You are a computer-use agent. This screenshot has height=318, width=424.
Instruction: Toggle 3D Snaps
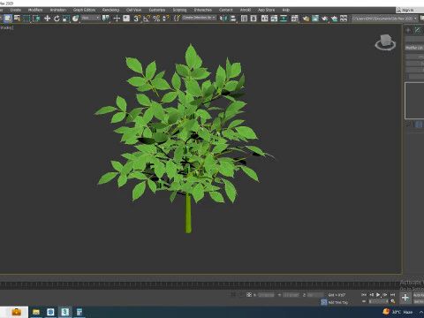coord(137,19)
